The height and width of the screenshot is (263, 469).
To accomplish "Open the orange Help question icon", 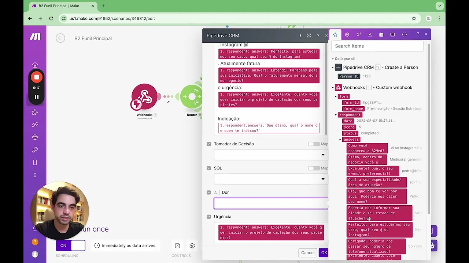I will [x=35, y=242].
